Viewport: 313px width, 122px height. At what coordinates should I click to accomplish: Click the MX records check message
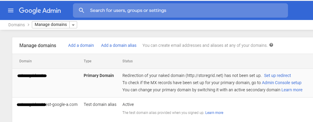coord(191,83)
